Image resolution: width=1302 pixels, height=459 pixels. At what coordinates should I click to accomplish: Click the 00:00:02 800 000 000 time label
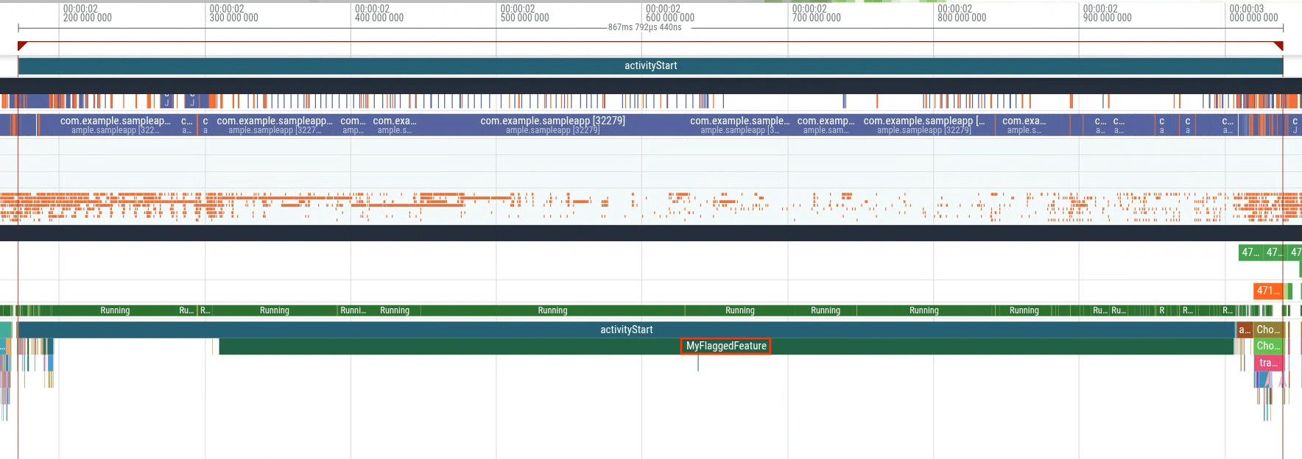click(962, 13)
